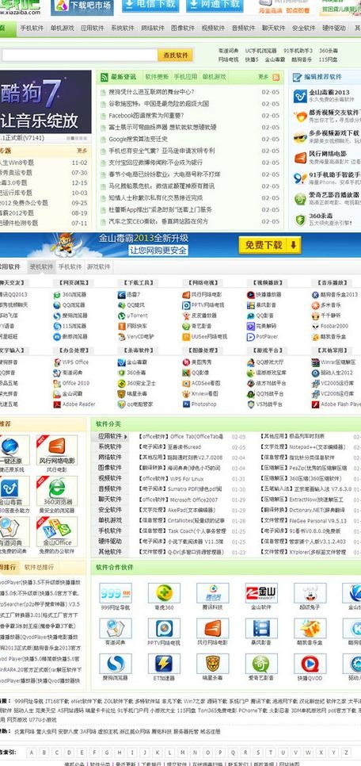Click the 360安全卫士 icon under 杀毒软件
Screen dimensions: 361x766
point(121,383)
